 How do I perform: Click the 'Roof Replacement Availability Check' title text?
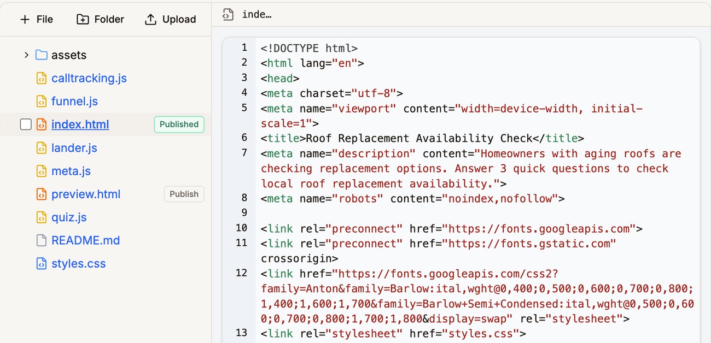[x=419, y=138]
